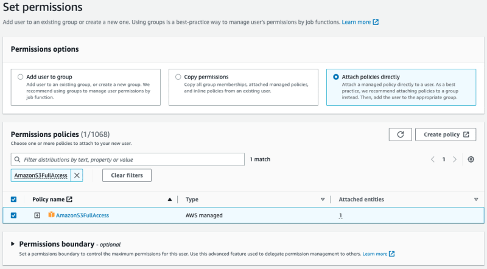The width and height of the screenshot is (487, 269).
Task: Go to previous page arrow
Action: pyautogui.click(x=433, y=159)
